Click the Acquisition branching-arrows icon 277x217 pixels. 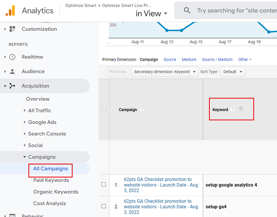12,86
